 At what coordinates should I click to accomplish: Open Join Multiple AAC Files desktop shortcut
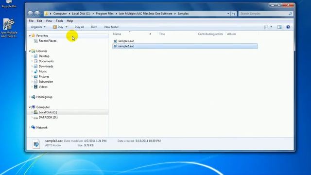pos(9,28)
